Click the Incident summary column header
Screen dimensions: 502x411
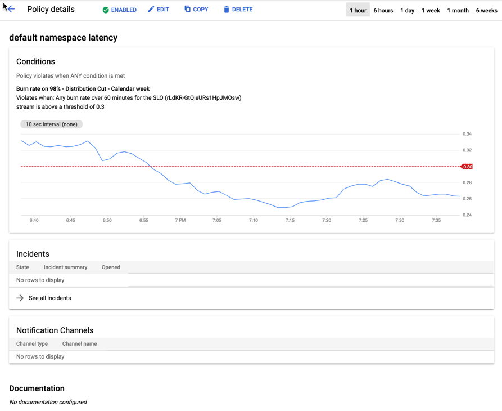coord(65,267)
